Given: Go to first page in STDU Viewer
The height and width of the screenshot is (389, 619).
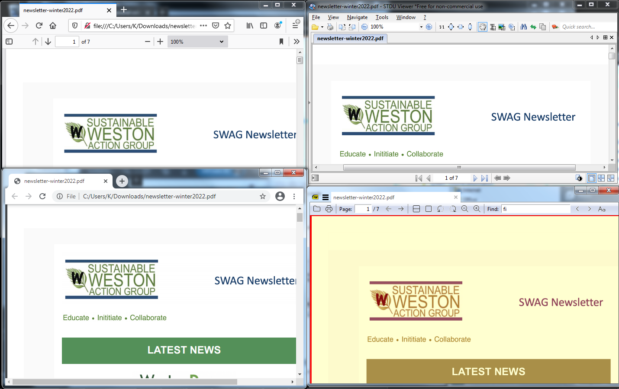Looking at the screenshot, I should click(419, 178).
